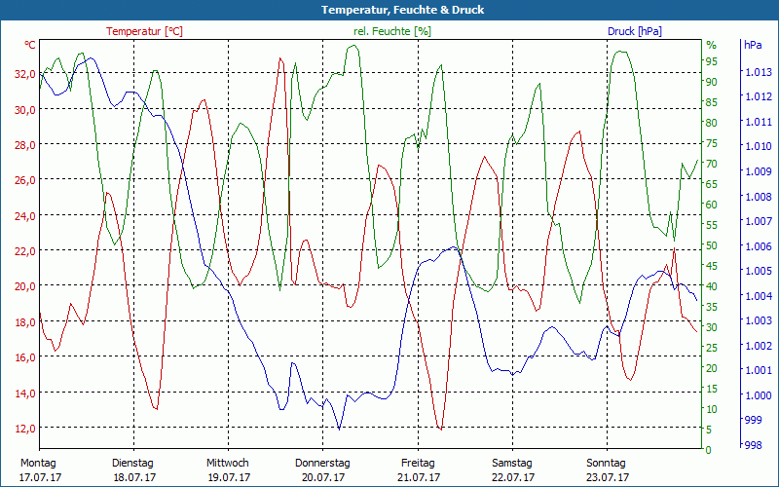Select the red Temperatur [°C] legend label
779x487 pixels.
tap(144, 31)
